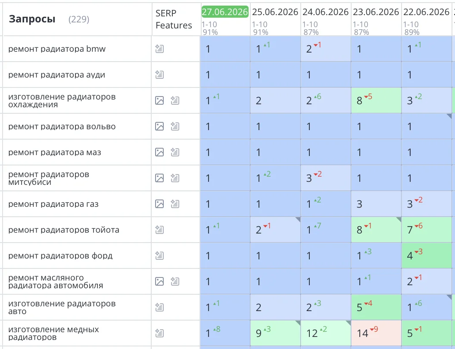Open query ремонт радиатора маз

click(x=55, y=152)
